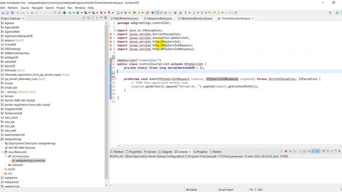Expand the Libraries node
This screenshot has width=342, height=192.
point(6,165)
